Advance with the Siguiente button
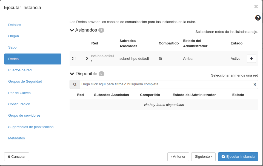 (x=203, y=157)
